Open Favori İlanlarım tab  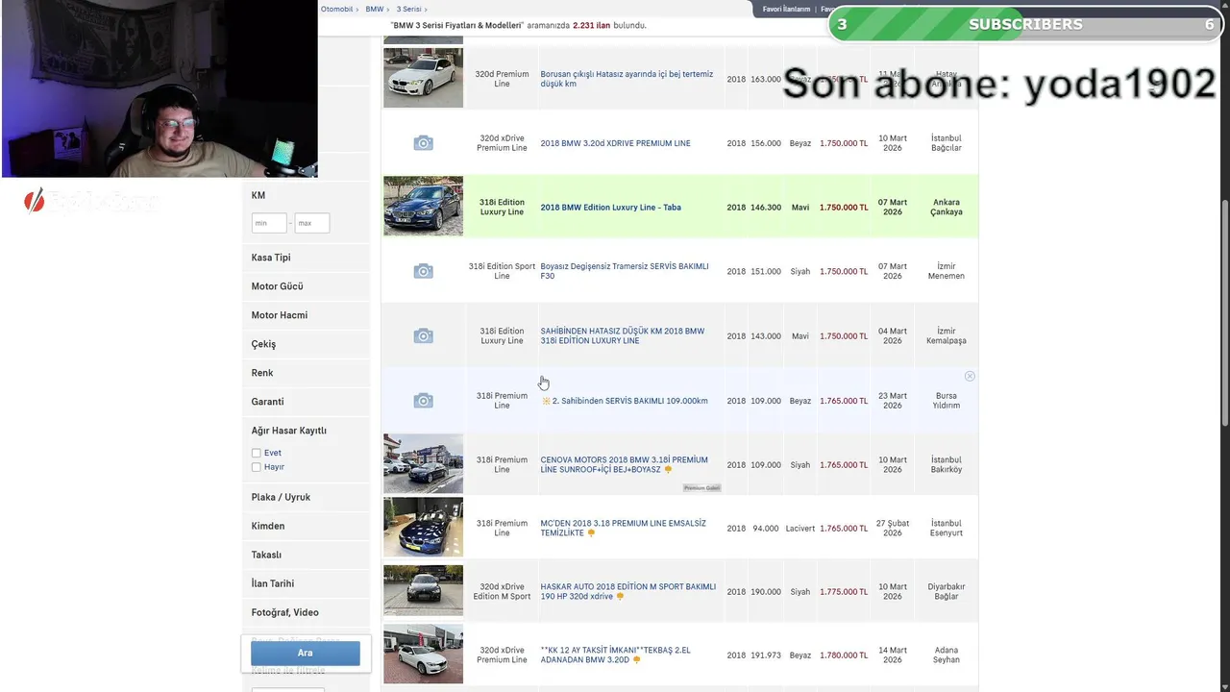(x=786, y=9)
